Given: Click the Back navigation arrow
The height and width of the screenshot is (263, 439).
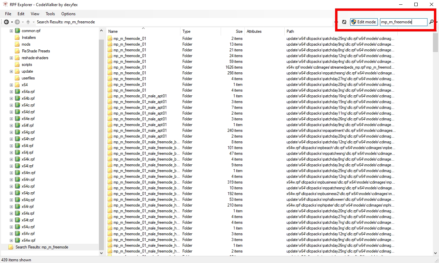Looking at the screenshot, I should point(6,22).
